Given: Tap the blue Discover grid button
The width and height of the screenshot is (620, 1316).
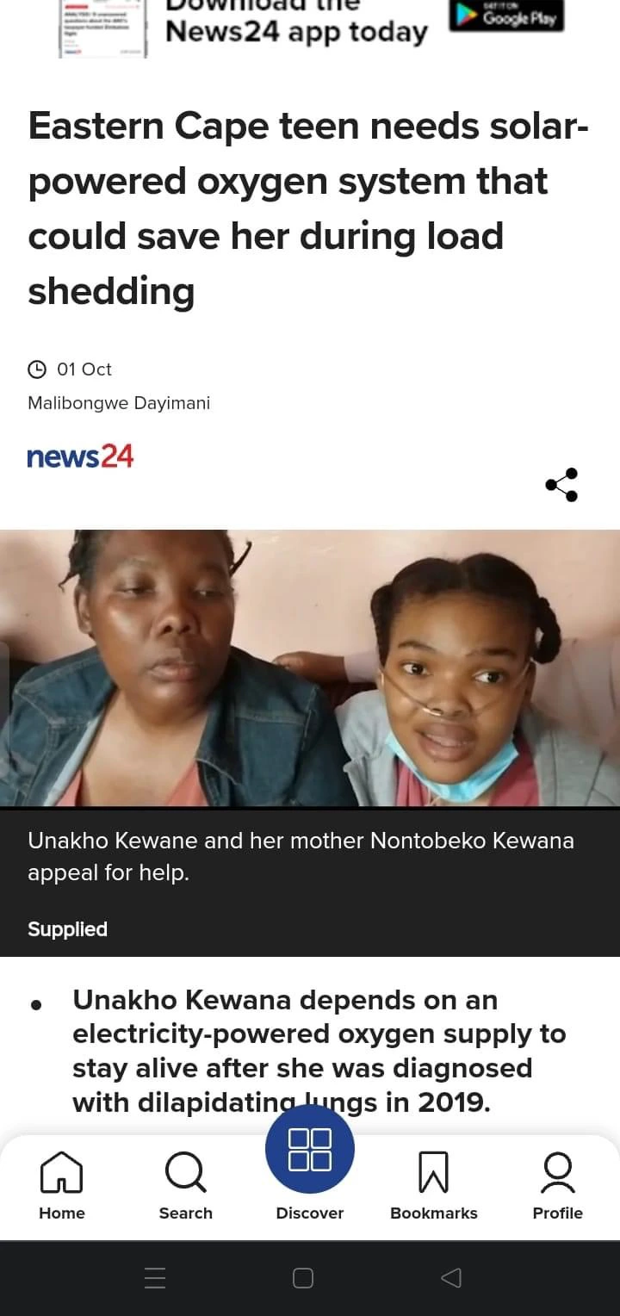Looking at the screenshot, I should click(x=310, y=1149).
